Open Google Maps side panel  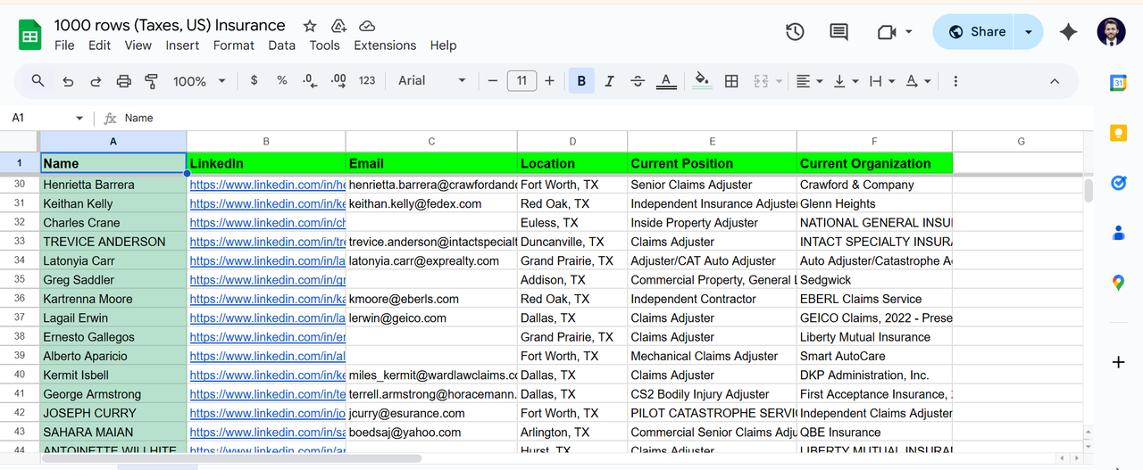pos(1118,283)
